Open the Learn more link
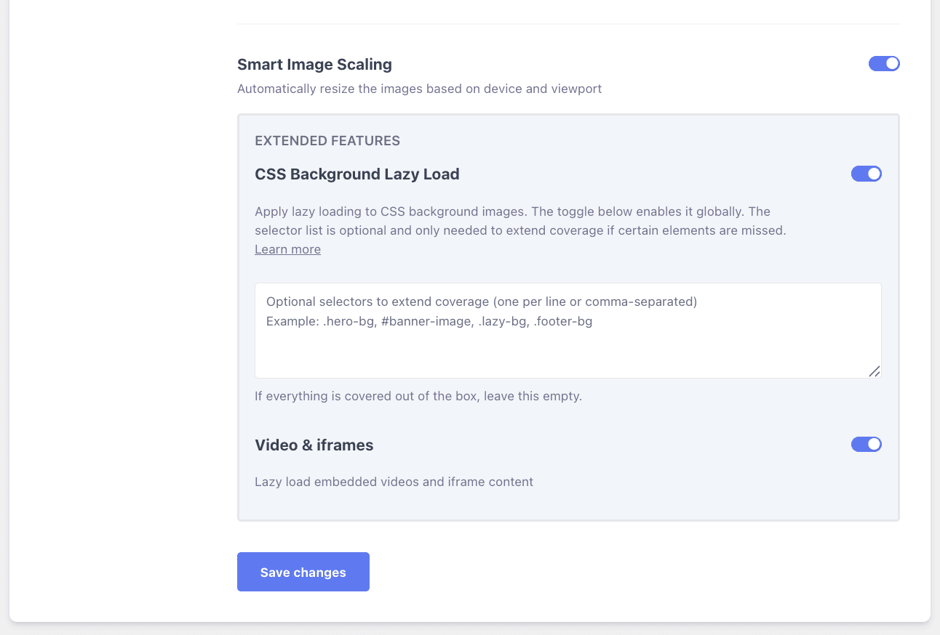 point(287,249)
